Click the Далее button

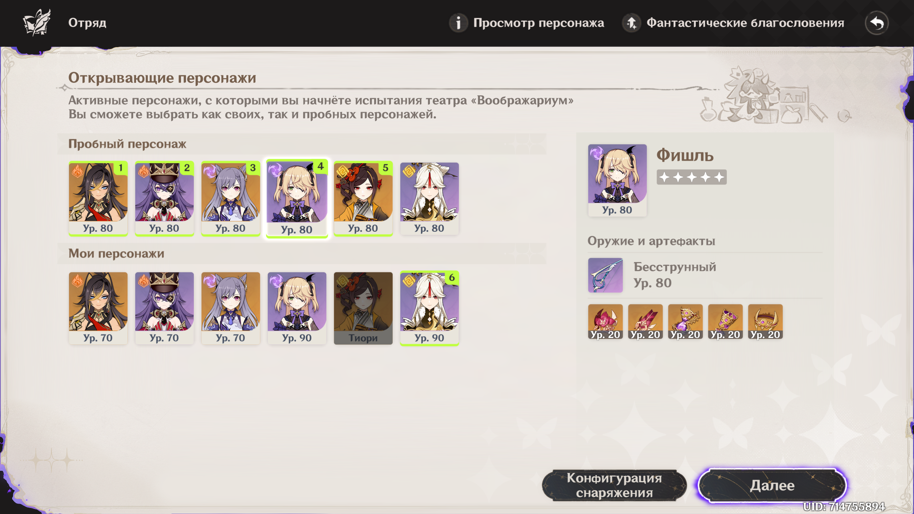(772, 485)
